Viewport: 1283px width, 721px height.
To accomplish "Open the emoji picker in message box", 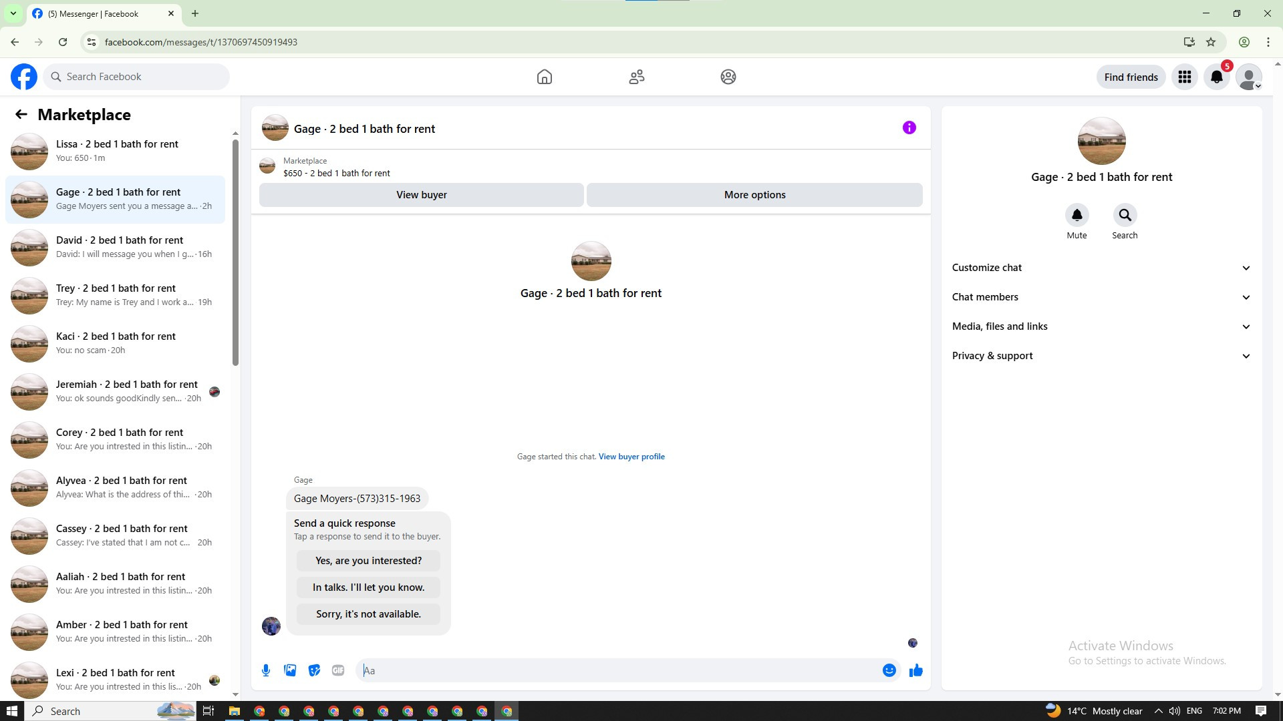I will (x=889, y=670).
